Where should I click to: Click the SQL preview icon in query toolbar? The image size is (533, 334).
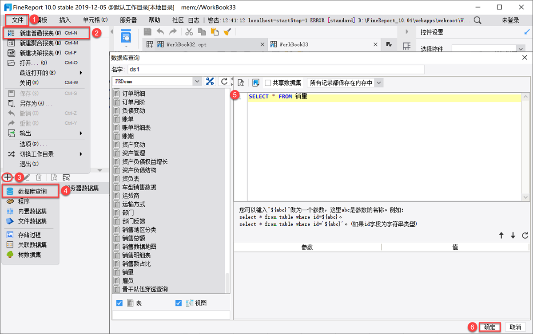tap(241, 83)
